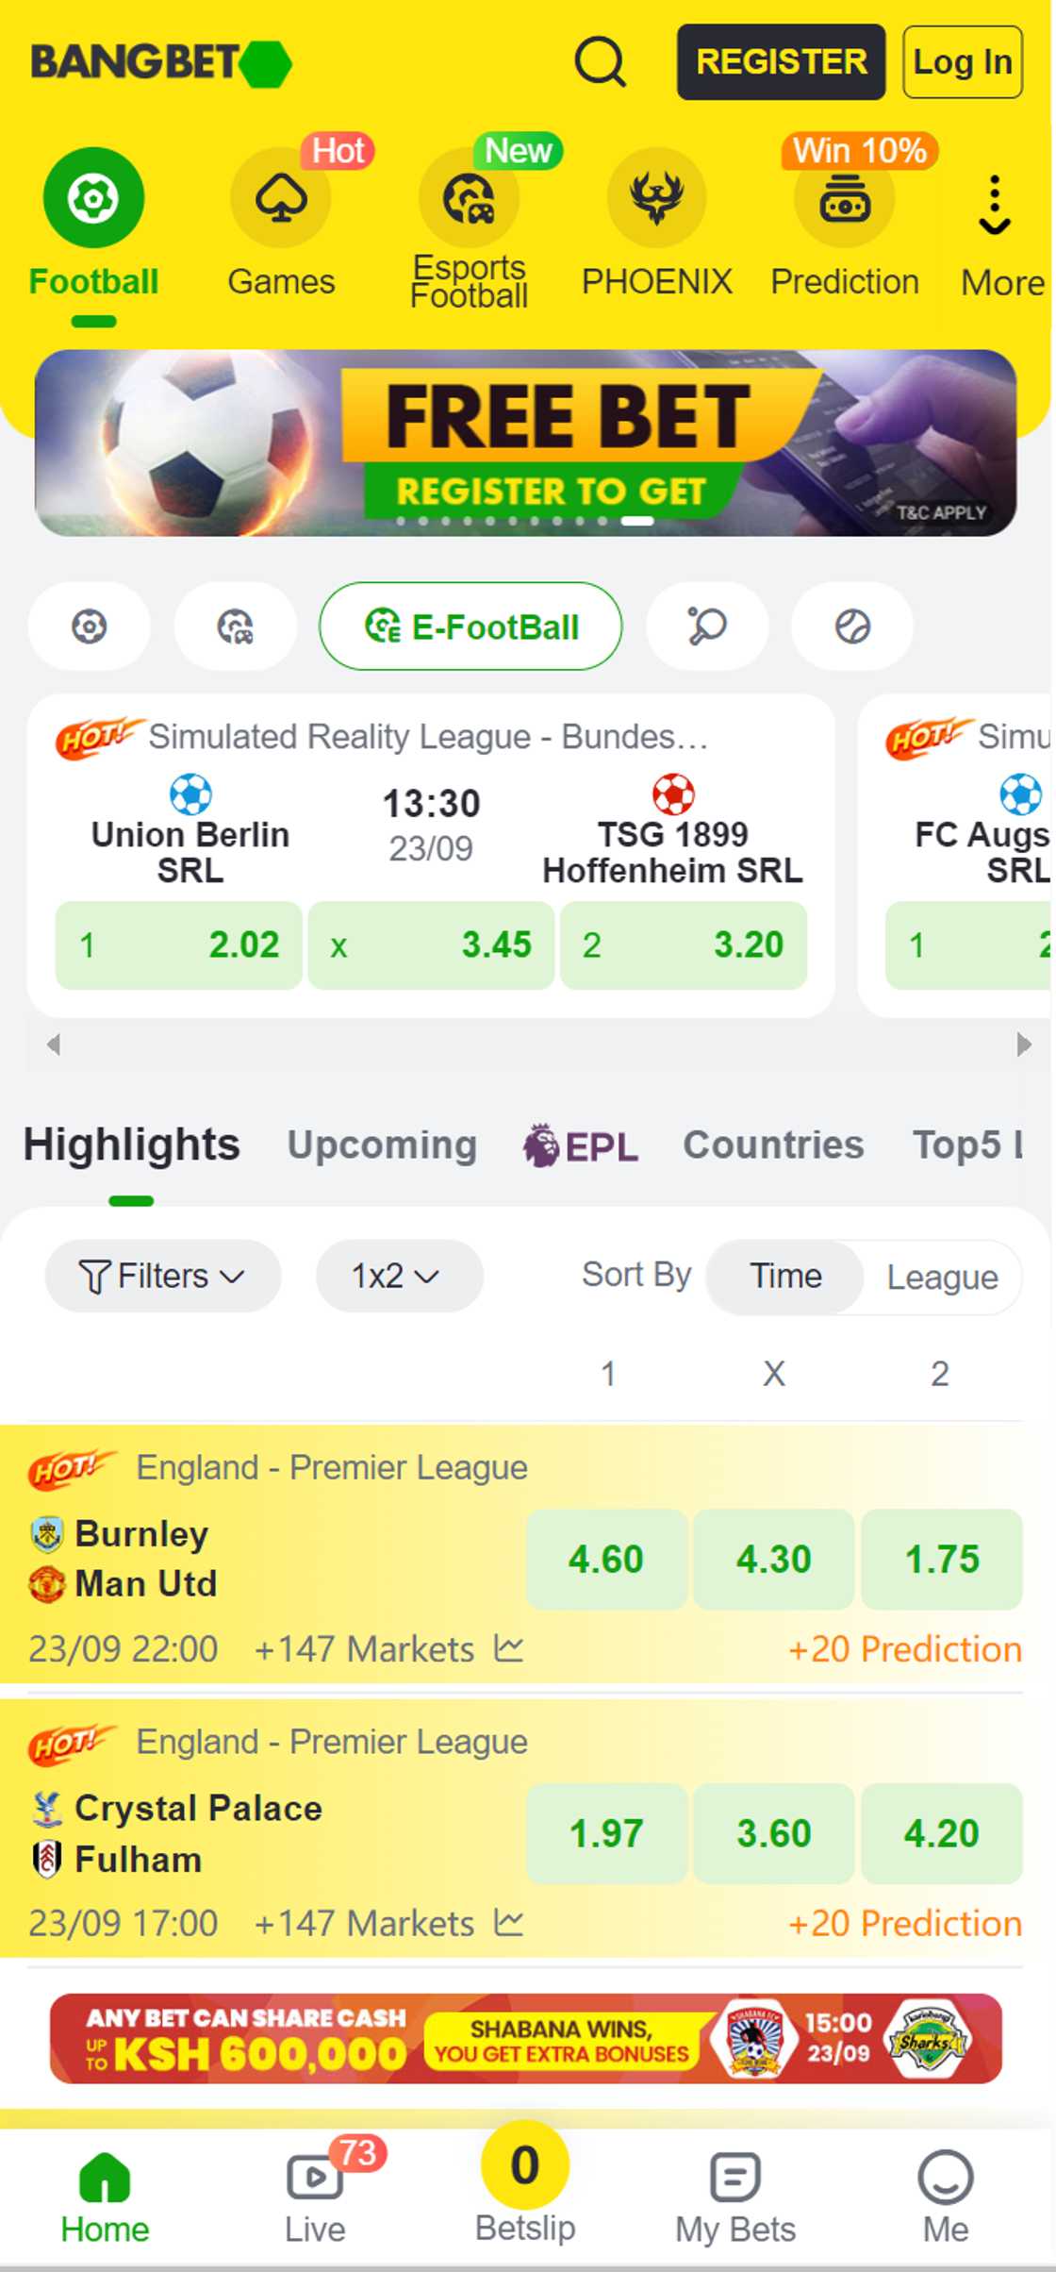Switch to the Upcoming tab
1056x2272 pixels.
click(382, 1145)
